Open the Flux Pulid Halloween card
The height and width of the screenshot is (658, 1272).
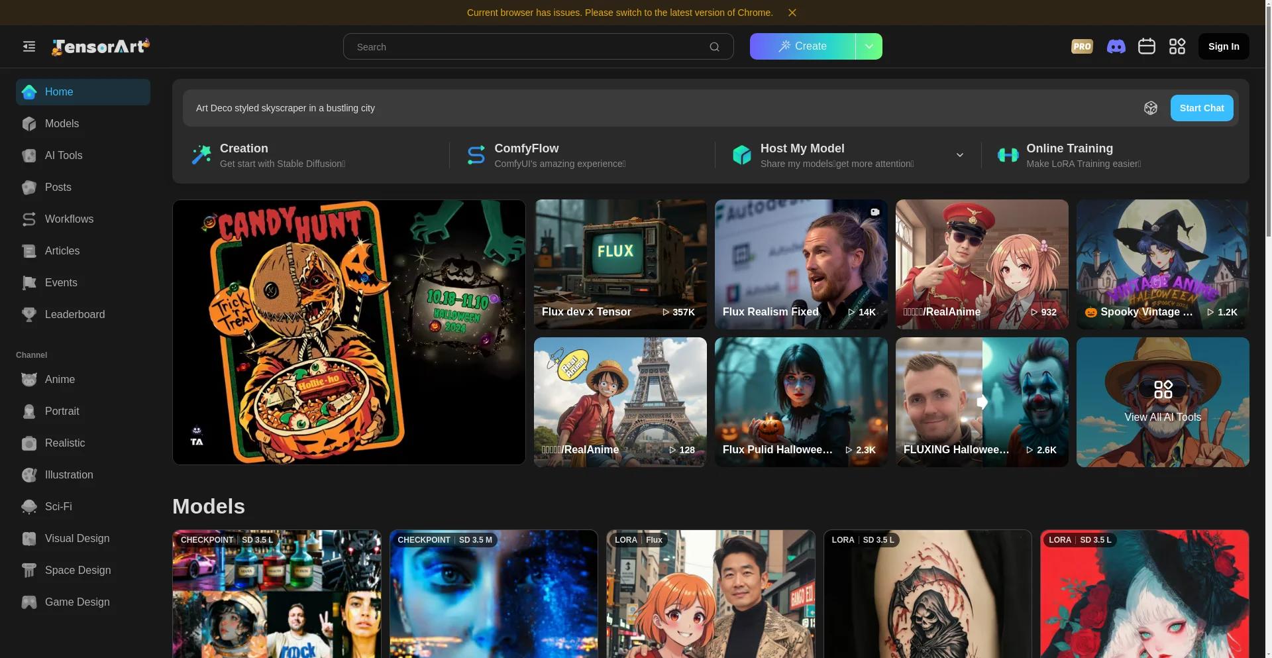tap(801, 402)
